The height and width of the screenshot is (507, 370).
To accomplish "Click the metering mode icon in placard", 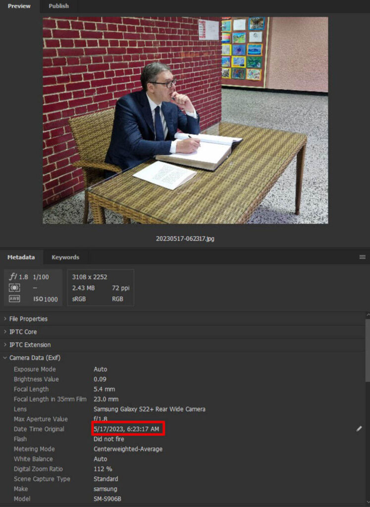I will (x=14, y=288).
